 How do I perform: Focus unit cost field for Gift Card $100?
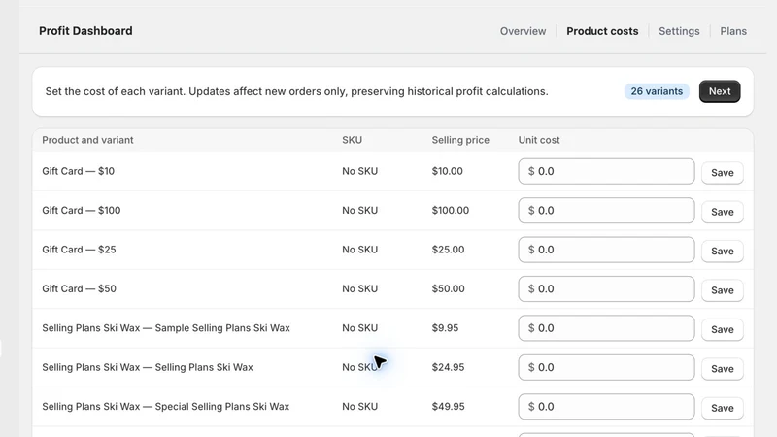coord(606,210)
